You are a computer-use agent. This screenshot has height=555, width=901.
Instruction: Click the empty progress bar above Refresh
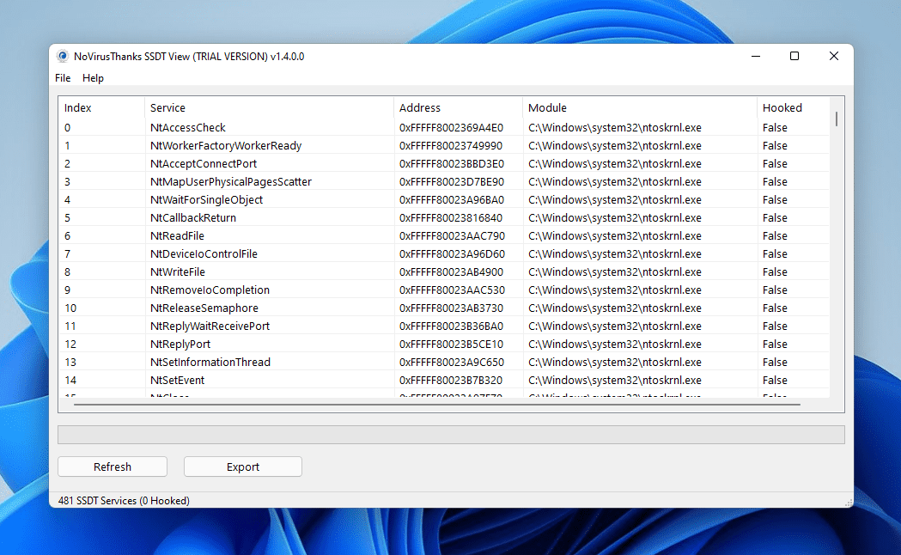click(451, 435)
